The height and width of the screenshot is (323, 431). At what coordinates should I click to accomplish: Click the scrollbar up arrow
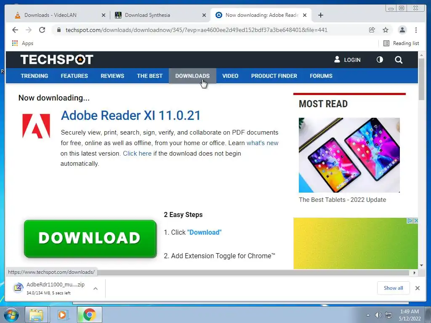[421, 56]
